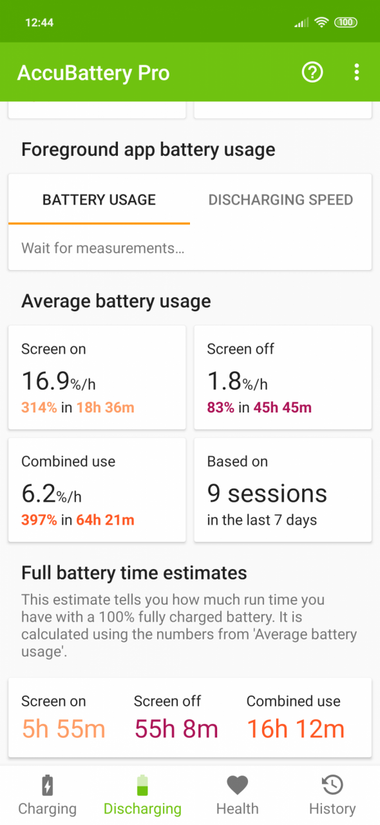
Task: Tap the Health heart icon
Action: 237,786
